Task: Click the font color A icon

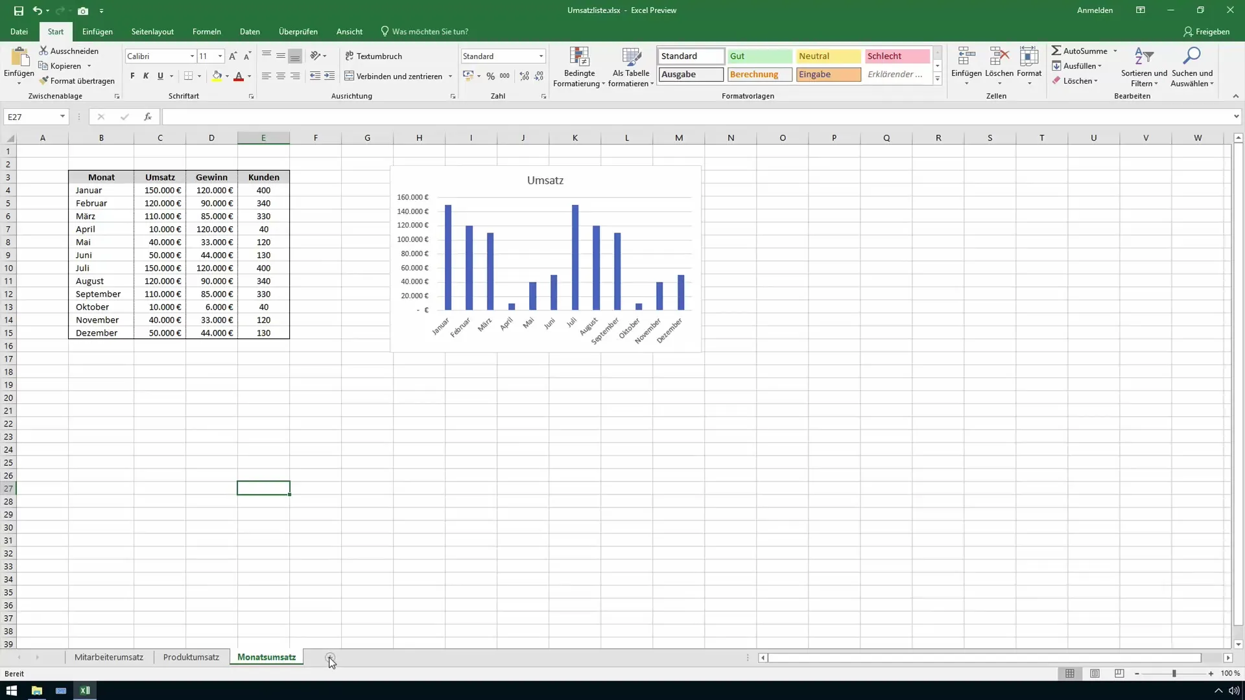Action: click(x=239, y=76)
